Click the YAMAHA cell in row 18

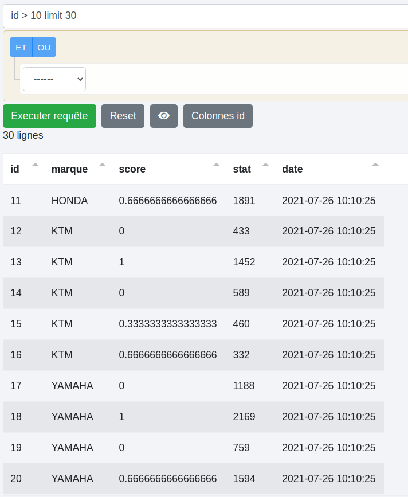[72, 417]
